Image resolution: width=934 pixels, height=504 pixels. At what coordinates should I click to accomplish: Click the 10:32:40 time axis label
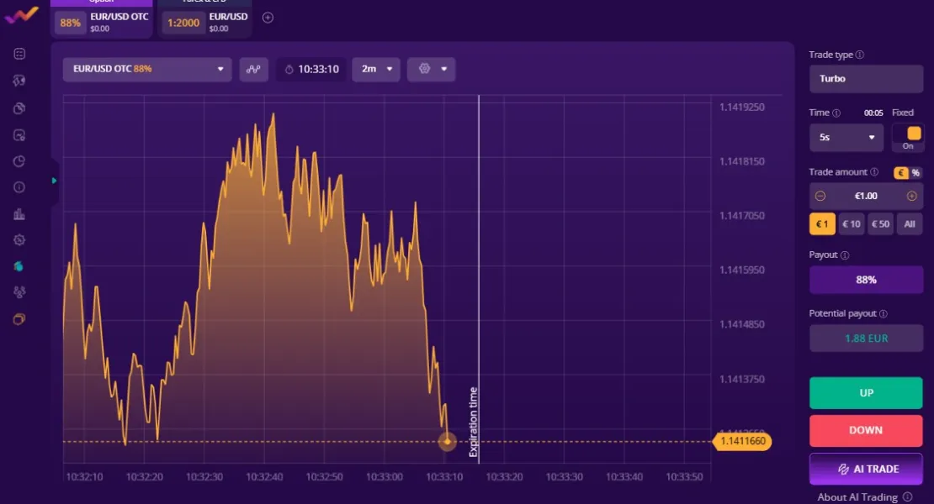point(264,476)
